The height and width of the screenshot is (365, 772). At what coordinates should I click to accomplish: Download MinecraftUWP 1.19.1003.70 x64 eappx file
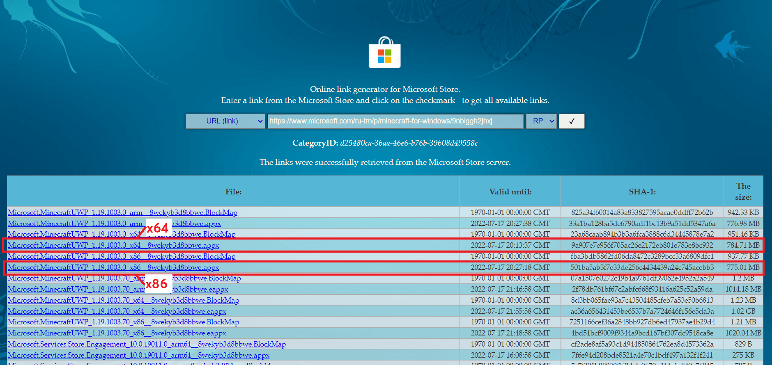(117, 311)
